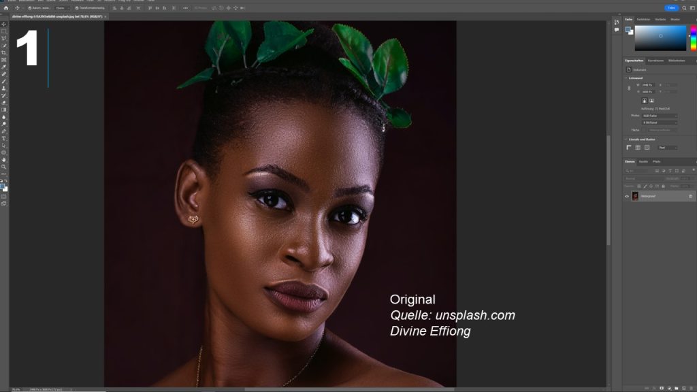Select the Eraser tool
This screenshot has height=392, width=697.
[x=4, y=102]
